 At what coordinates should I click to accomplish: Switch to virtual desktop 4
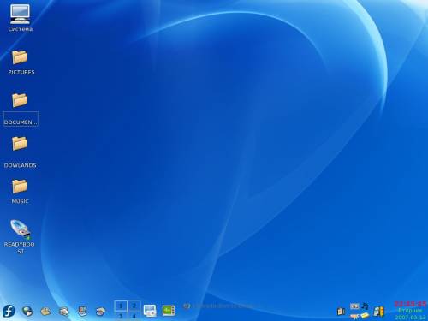(134, 316)
